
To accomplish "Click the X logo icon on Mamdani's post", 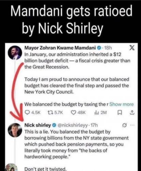I will click(x=132, y=48).
